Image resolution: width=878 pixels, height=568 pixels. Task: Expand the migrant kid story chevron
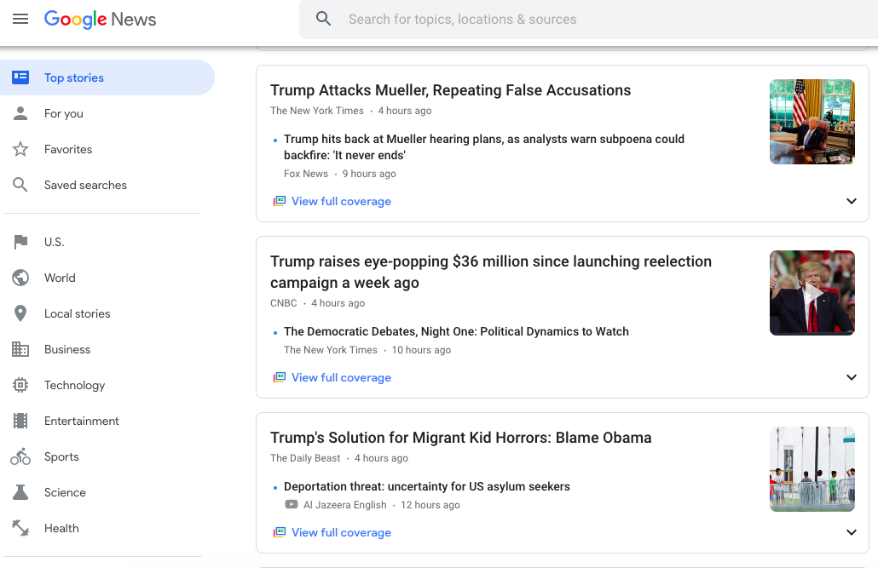click(851, 532)
